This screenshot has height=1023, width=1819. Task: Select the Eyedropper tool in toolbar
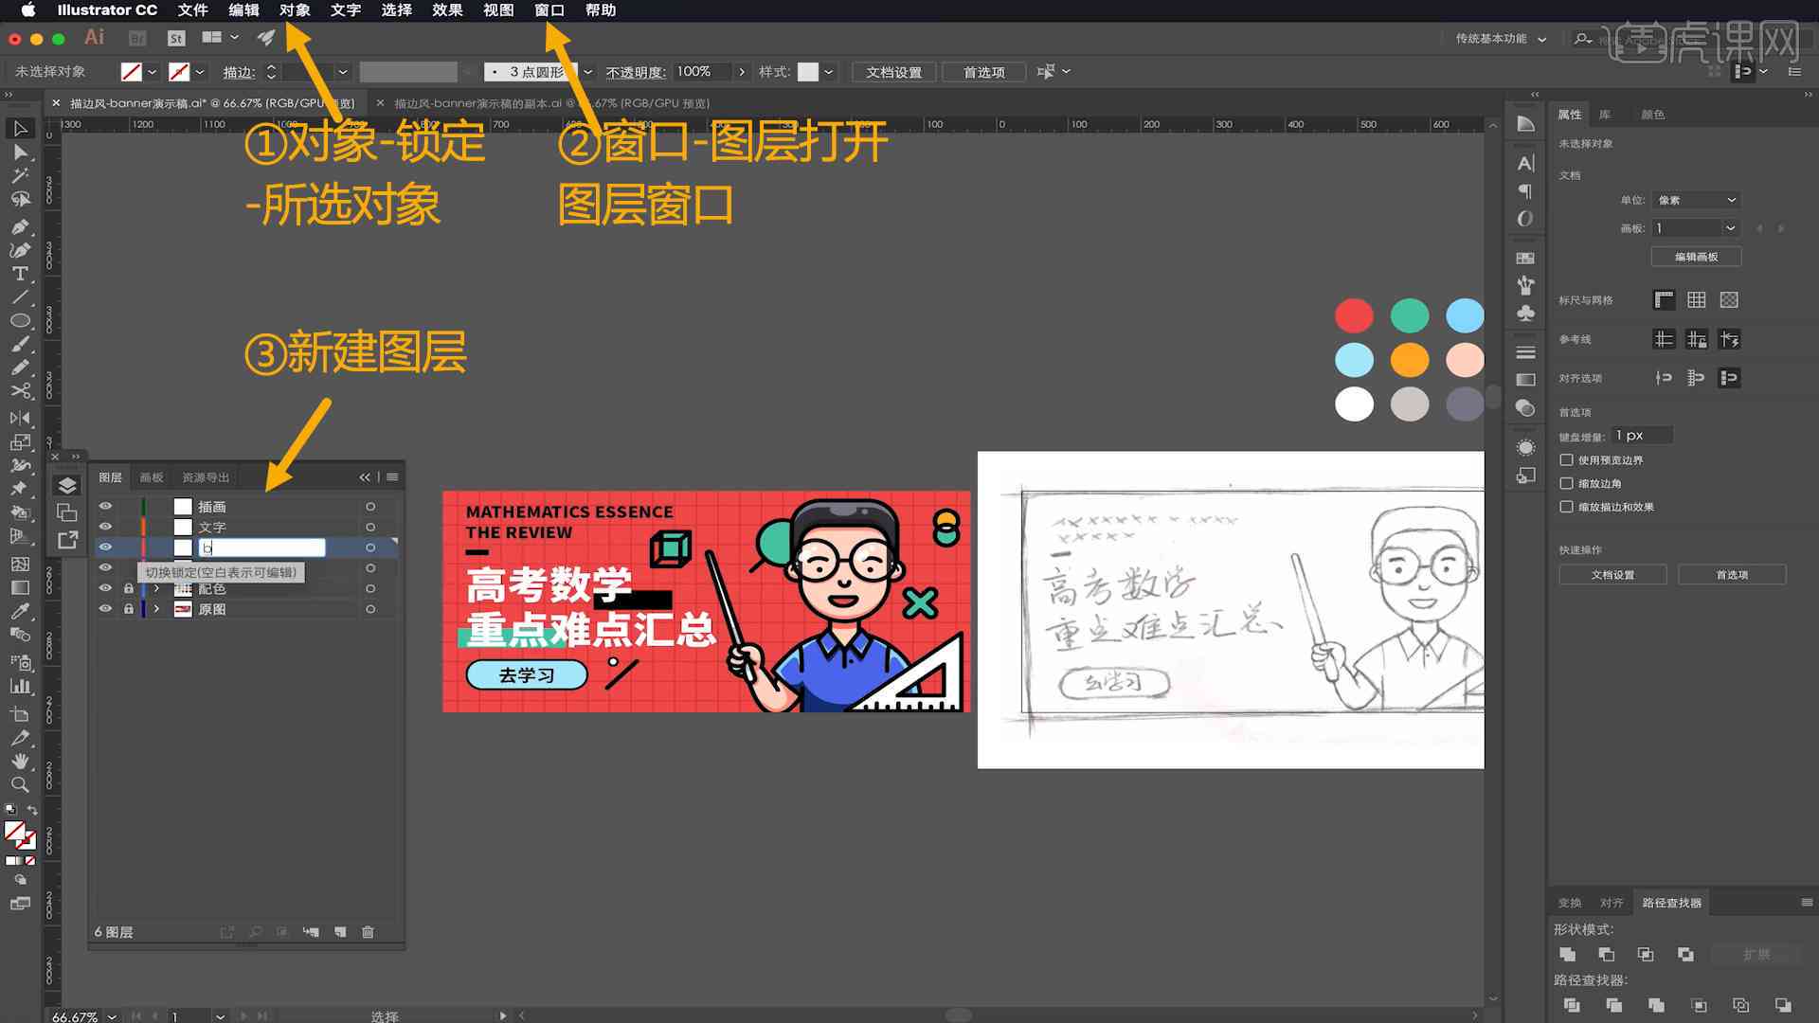17,608
